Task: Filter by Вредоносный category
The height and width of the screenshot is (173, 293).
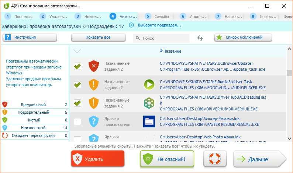Action: 35,105
